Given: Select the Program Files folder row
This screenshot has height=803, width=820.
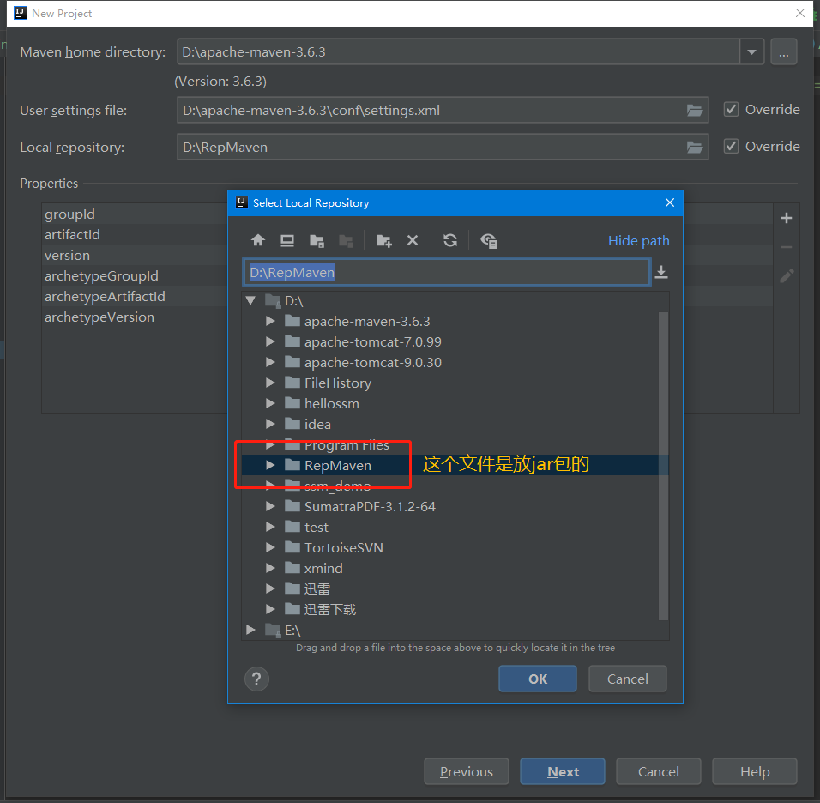Looking at the screenshot, I should pos(455,444).
